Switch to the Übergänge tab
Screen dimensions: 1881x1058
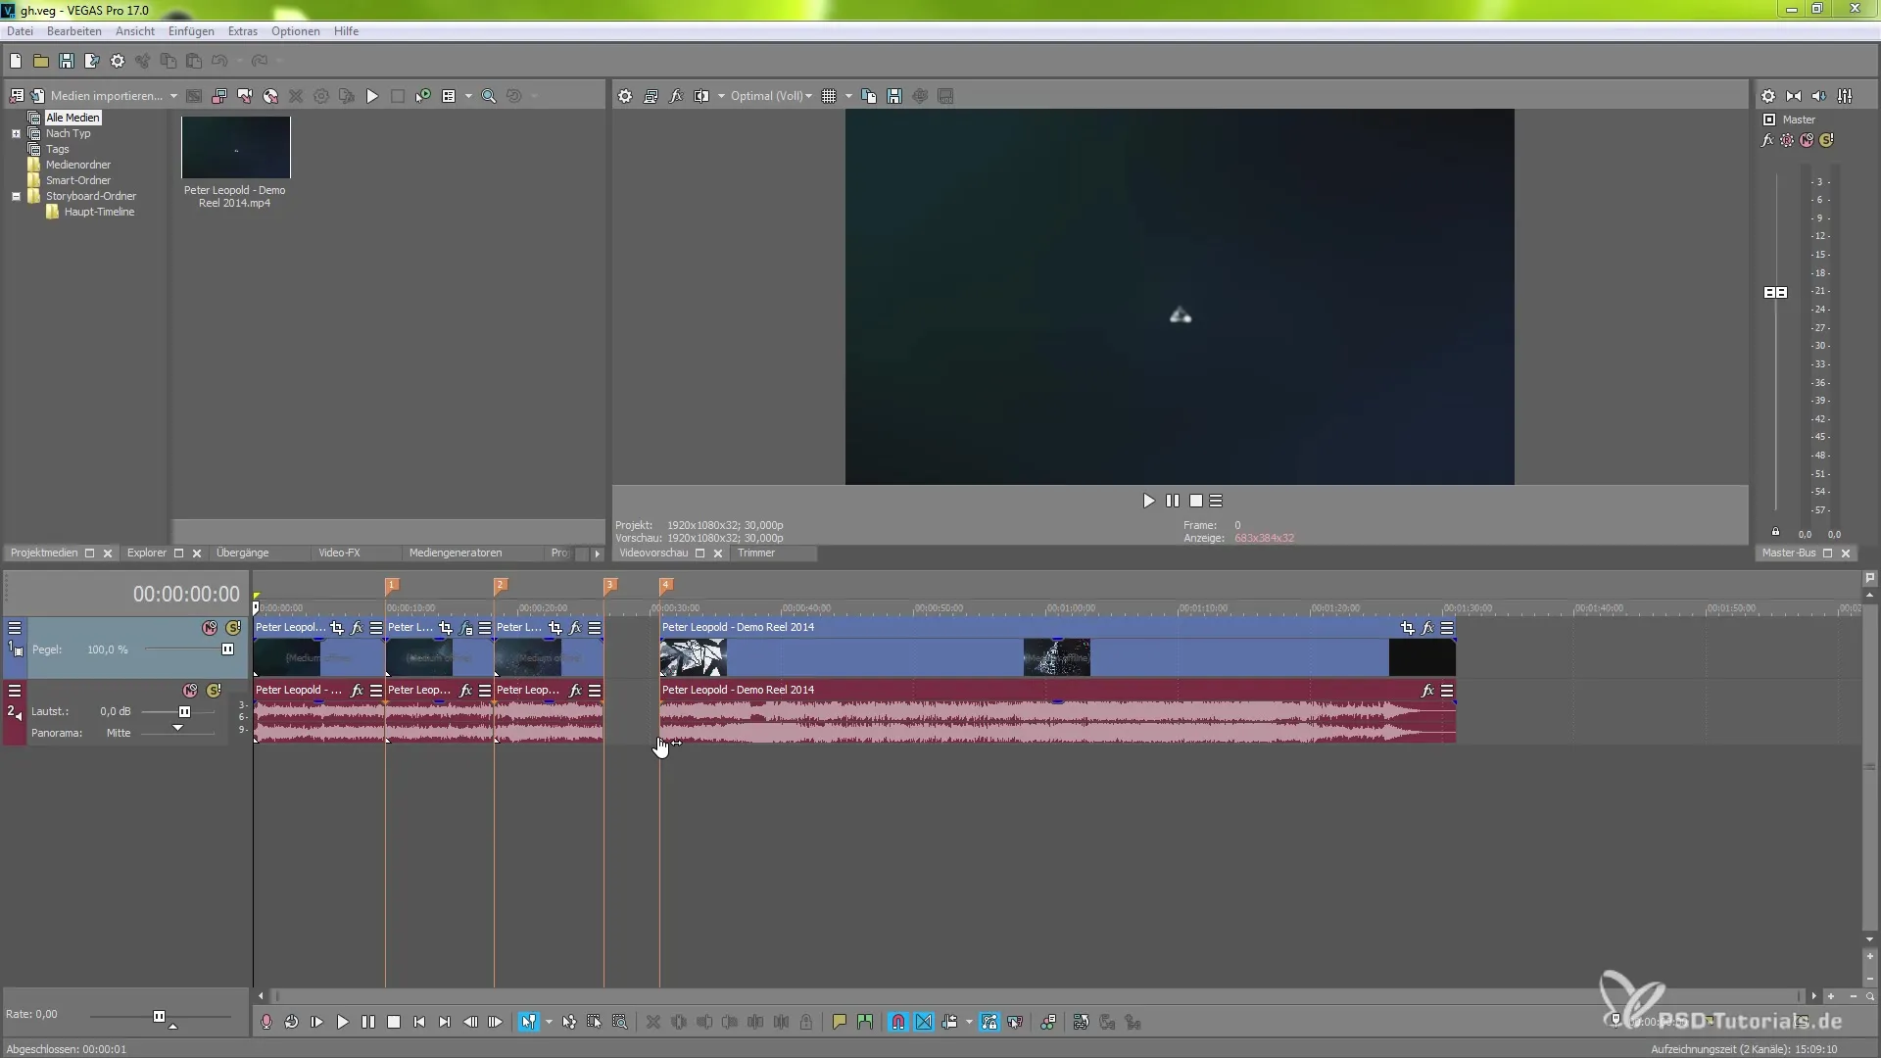(242, 553)
